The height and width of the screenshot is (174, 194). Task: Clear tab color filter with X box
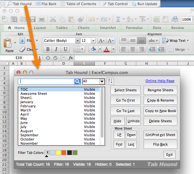point(47,153)
